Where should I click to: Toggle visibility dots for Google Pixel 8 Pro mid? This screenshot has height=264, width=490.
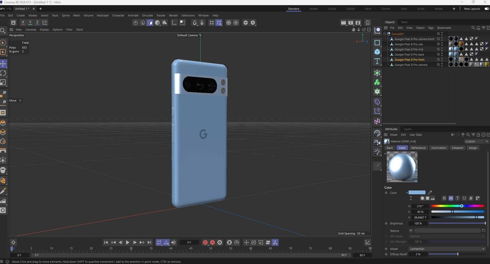(x=442, y=49)
